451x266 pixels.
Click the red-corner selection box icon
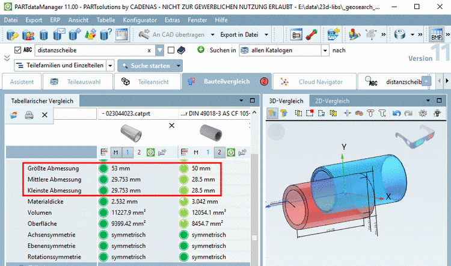point(310,113)
